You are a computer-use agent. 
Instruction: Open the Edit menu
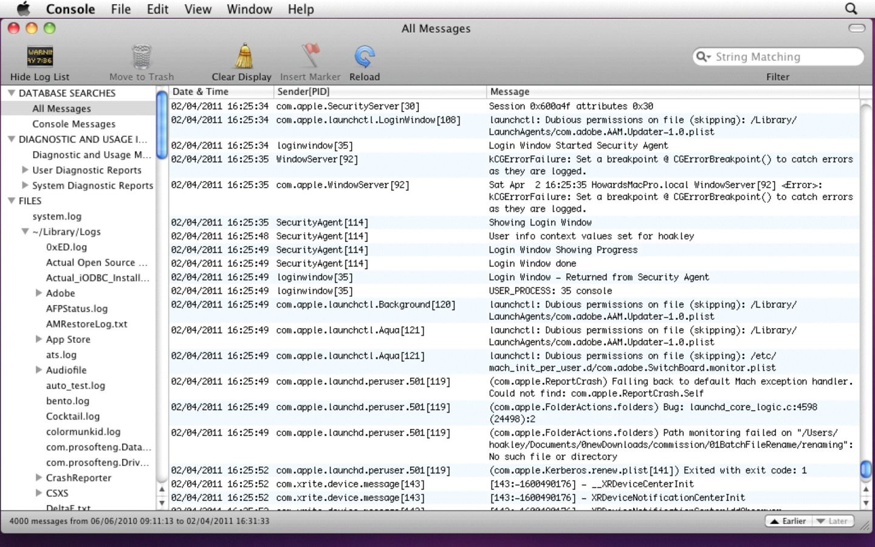pyautogui.click(x=157, y=9)
